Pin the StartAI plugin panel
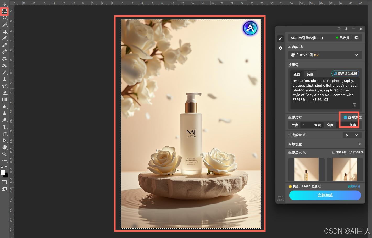The width and height of the screenshot is (372, 238). tap(346, 29)
